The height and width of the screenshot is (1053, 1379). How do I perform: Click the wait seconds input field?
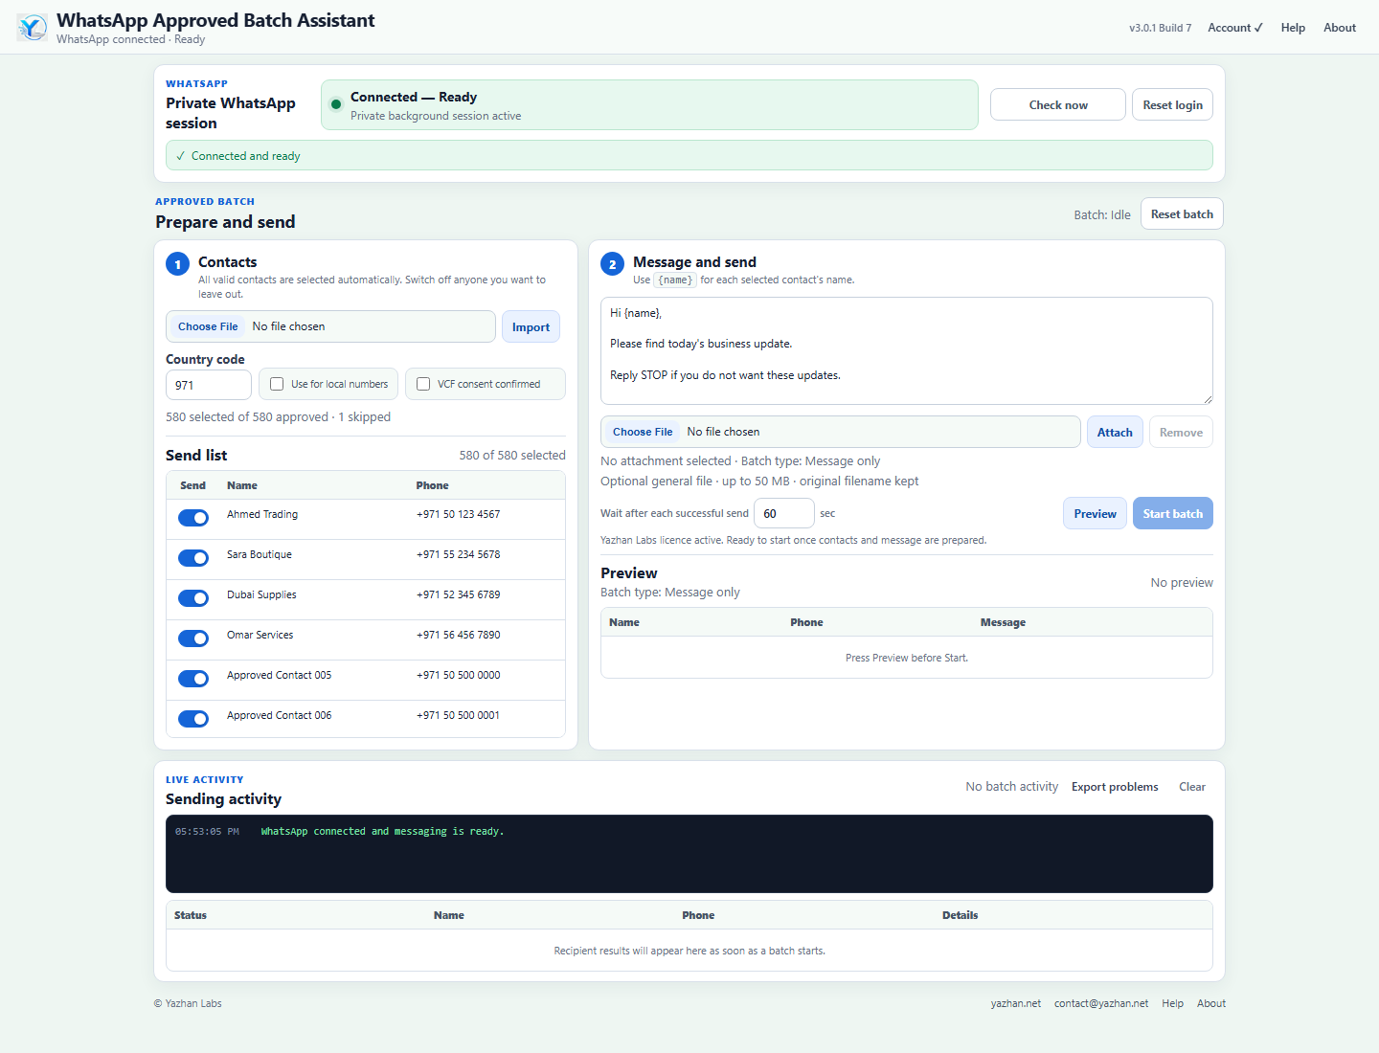[x=784, y=513]
